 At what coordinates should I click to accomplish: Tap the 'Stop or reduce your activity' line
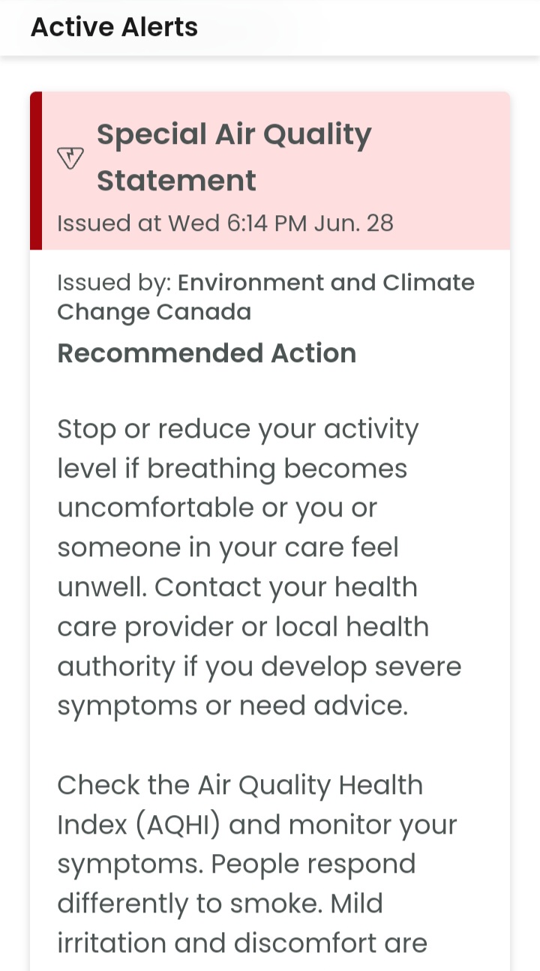click(238, 429)
